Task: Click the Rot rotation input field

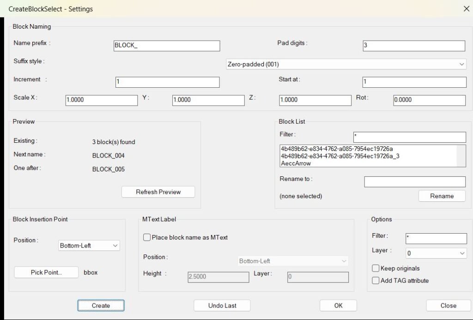Action: [x=429, y=100]
